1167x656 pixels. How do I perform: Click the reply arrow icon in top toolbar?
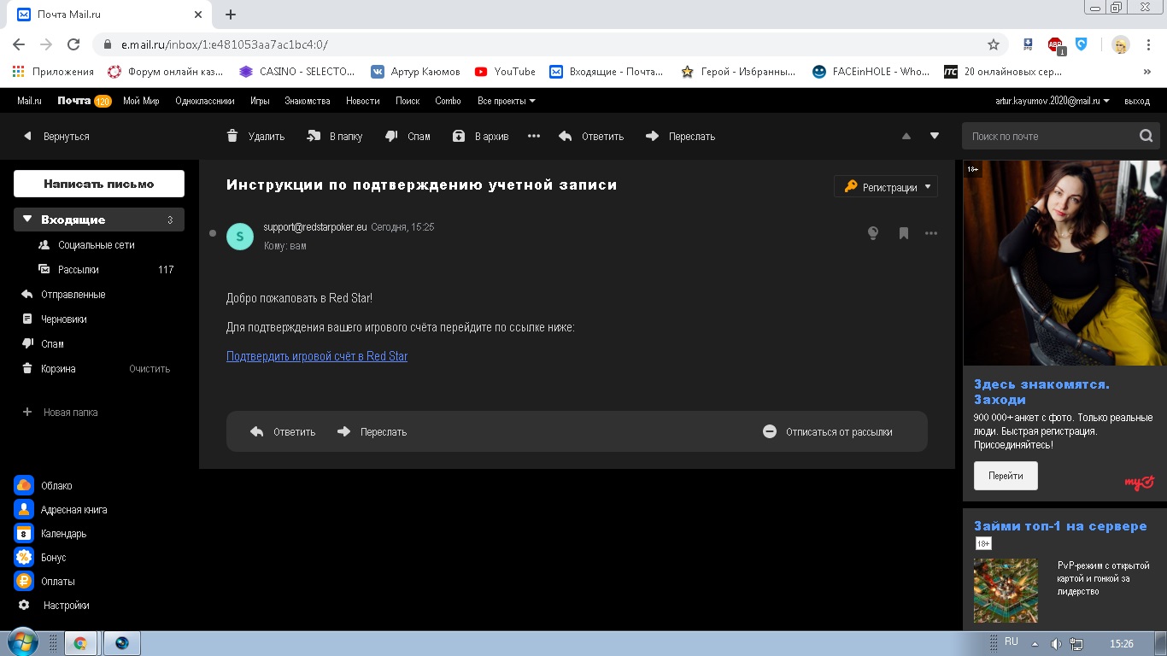click(565, 136)
